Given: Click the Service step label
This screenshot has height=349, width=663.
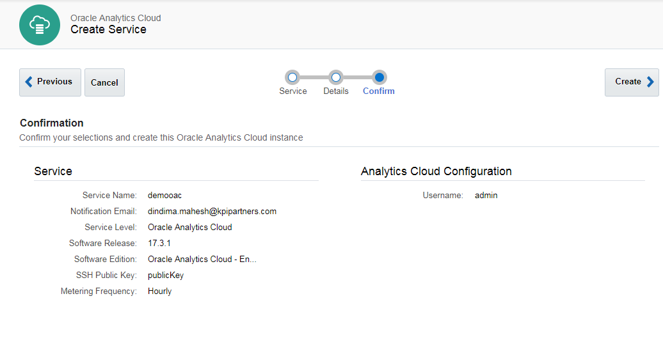Looking at the screenshot, I should [293, 91].
